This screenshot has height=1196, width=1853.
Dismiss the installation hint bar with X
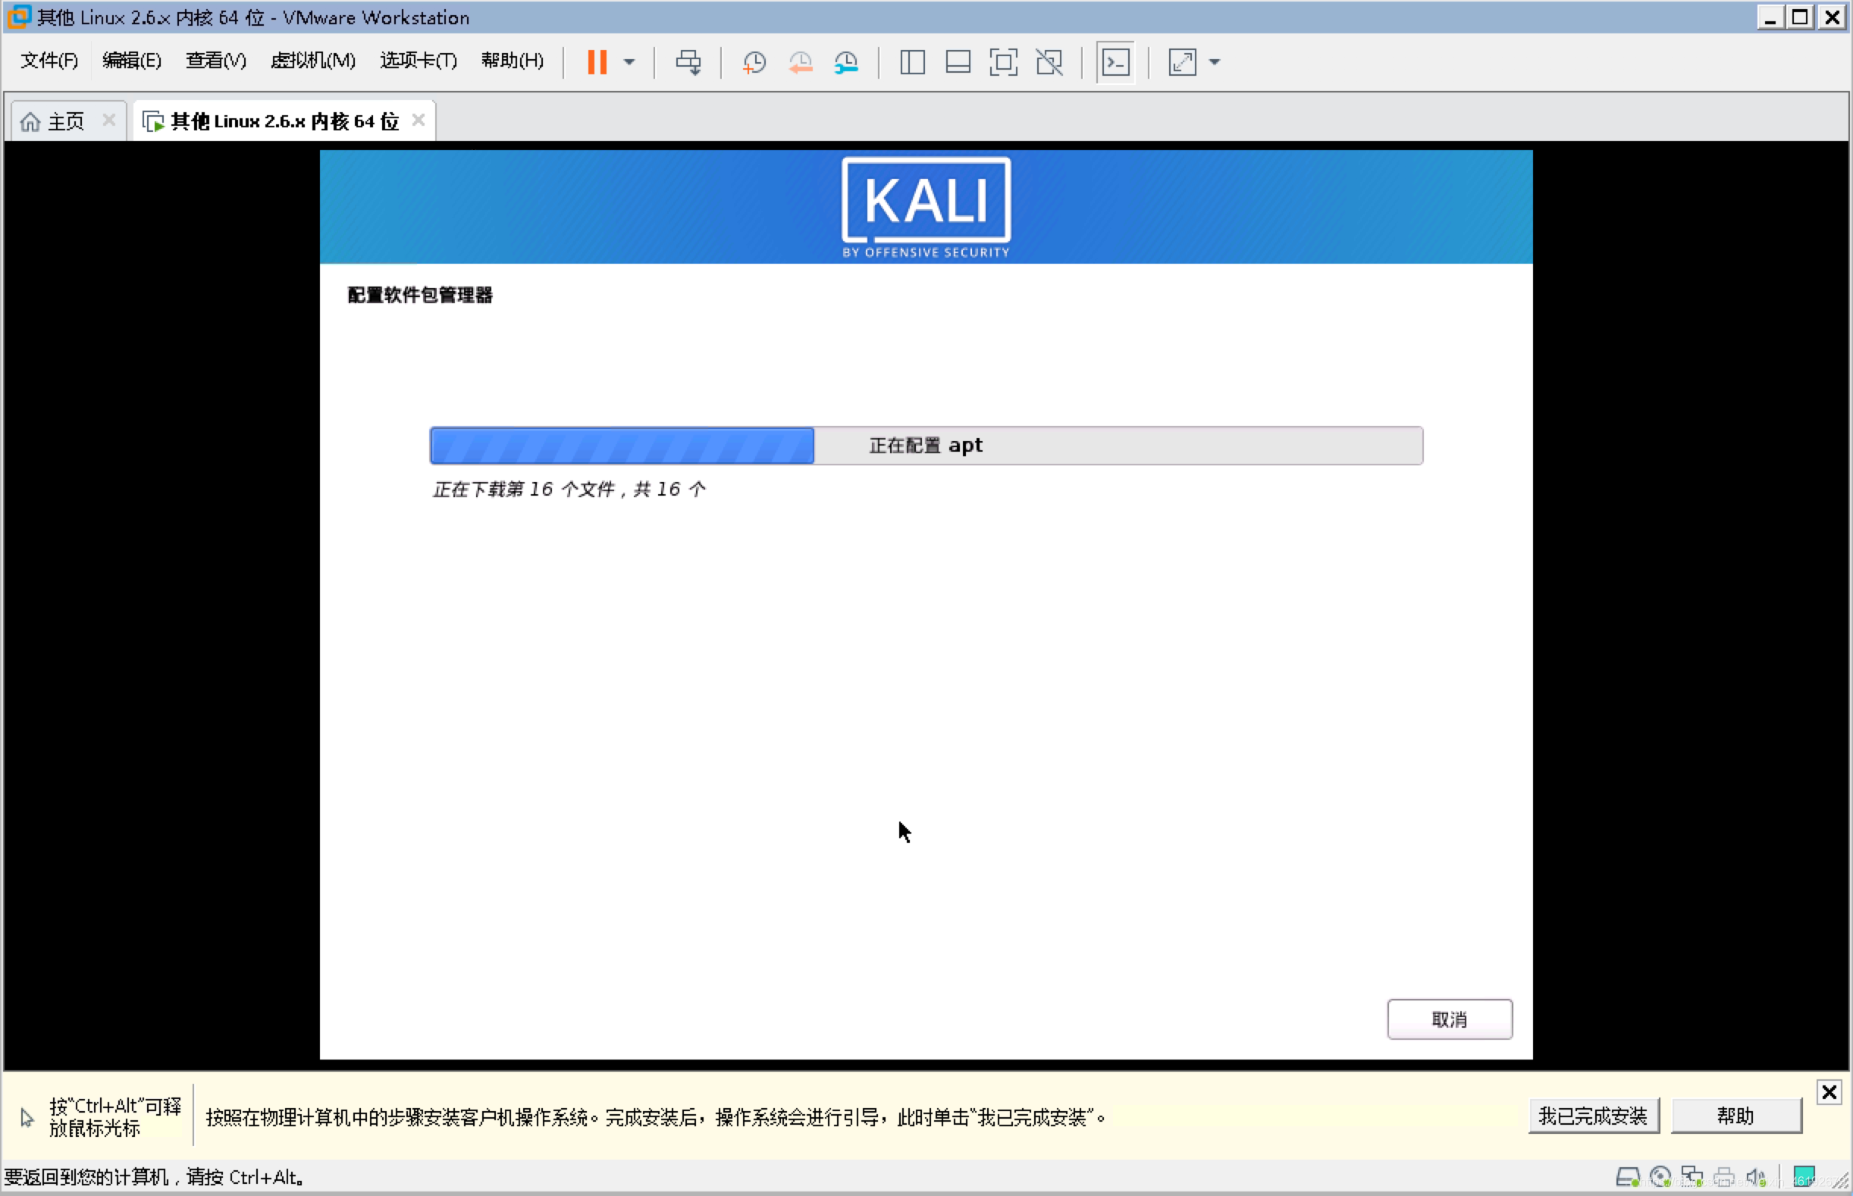tap(1829, 1093)
